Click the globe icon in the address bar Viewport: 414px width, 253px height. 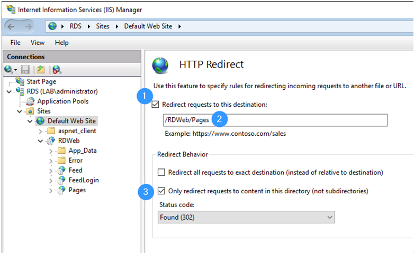(x=52, y=26)
